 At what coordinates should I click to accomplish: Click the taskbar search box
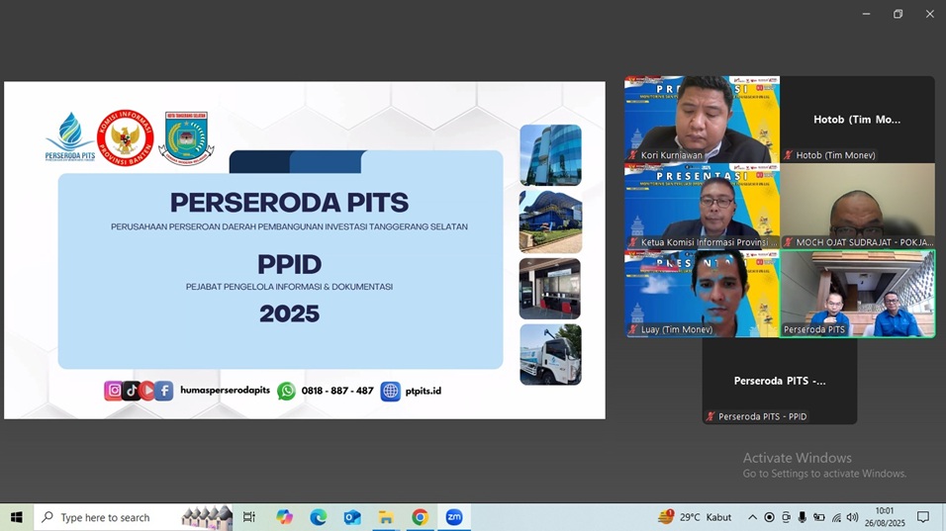coord(133,517)
